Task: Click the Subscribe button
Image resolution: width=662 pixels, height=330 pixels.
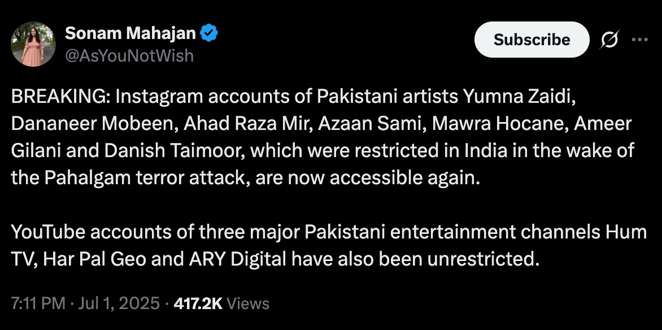Action: point(532,40)
